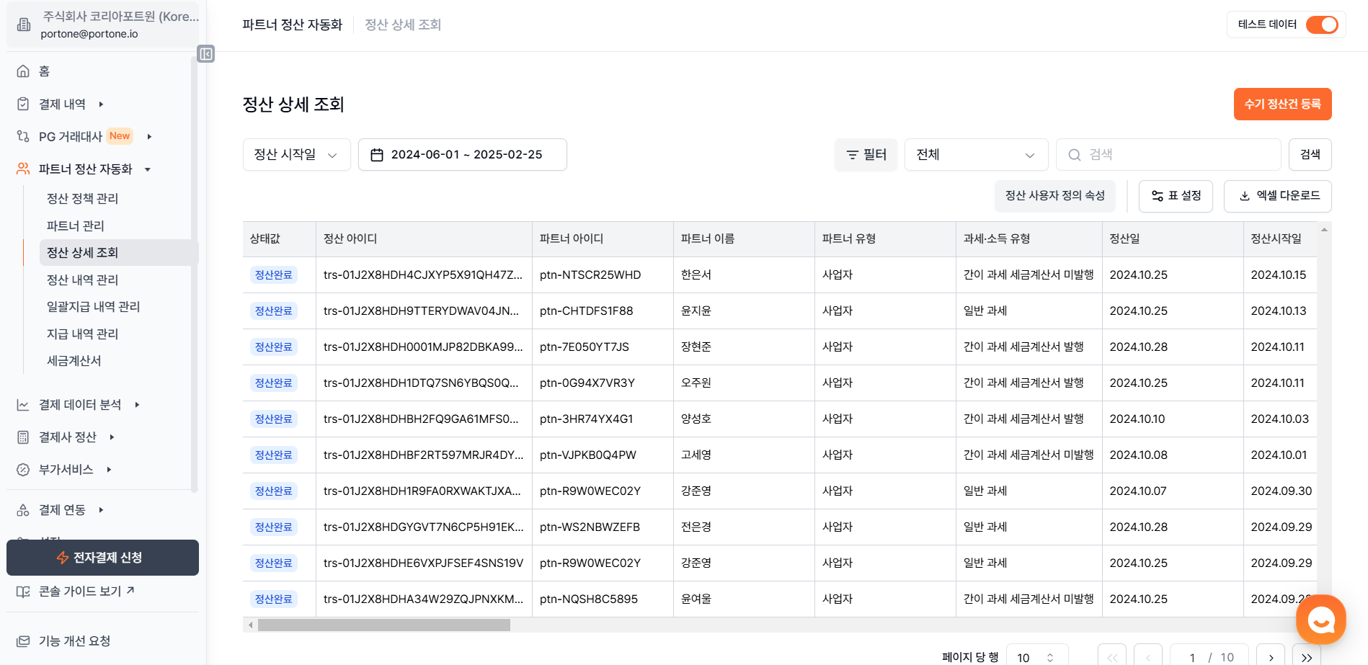The width and height of the screenshot is (1368, 665).
Task: Expand the 결제 데이터 분석 arrow
Action: (137, 405)
